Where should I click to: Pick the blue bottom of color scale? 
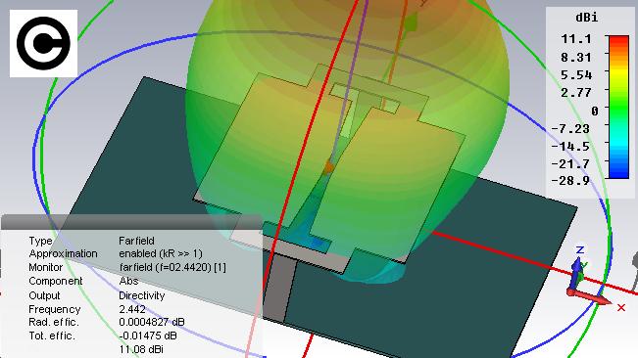(x=618, y=171)
